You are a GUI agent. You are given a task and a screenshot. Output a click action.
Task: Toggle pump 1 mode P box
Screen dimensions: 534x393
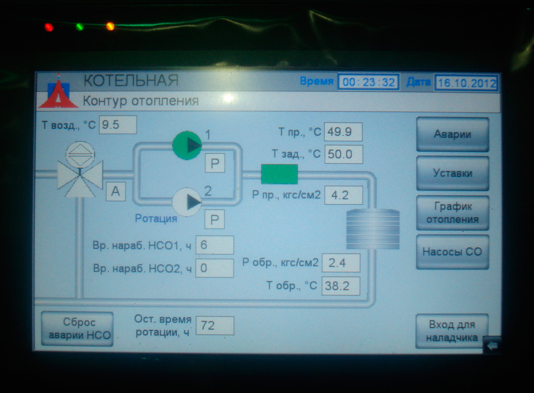[x=215, y=164]
